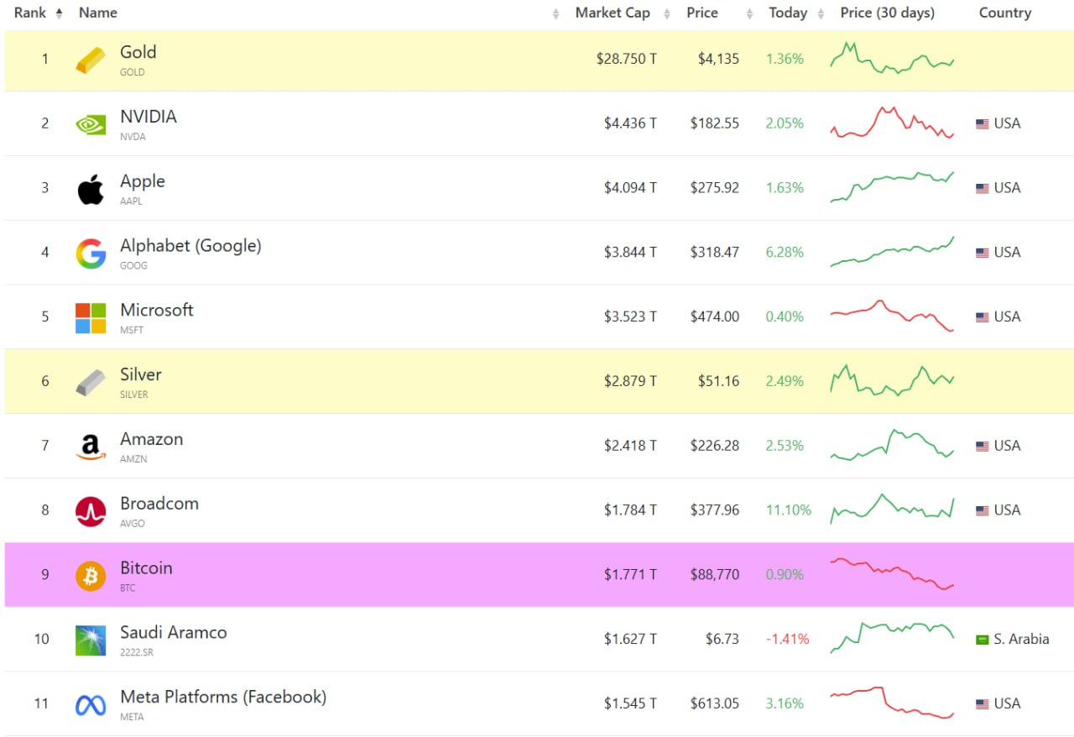1074x737 pixels.
Task: Click Apple's market cap $4.094 T
Action: click(x=630, y=188)
